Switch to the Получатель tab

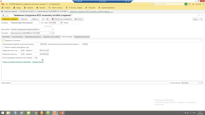point(6,37)
